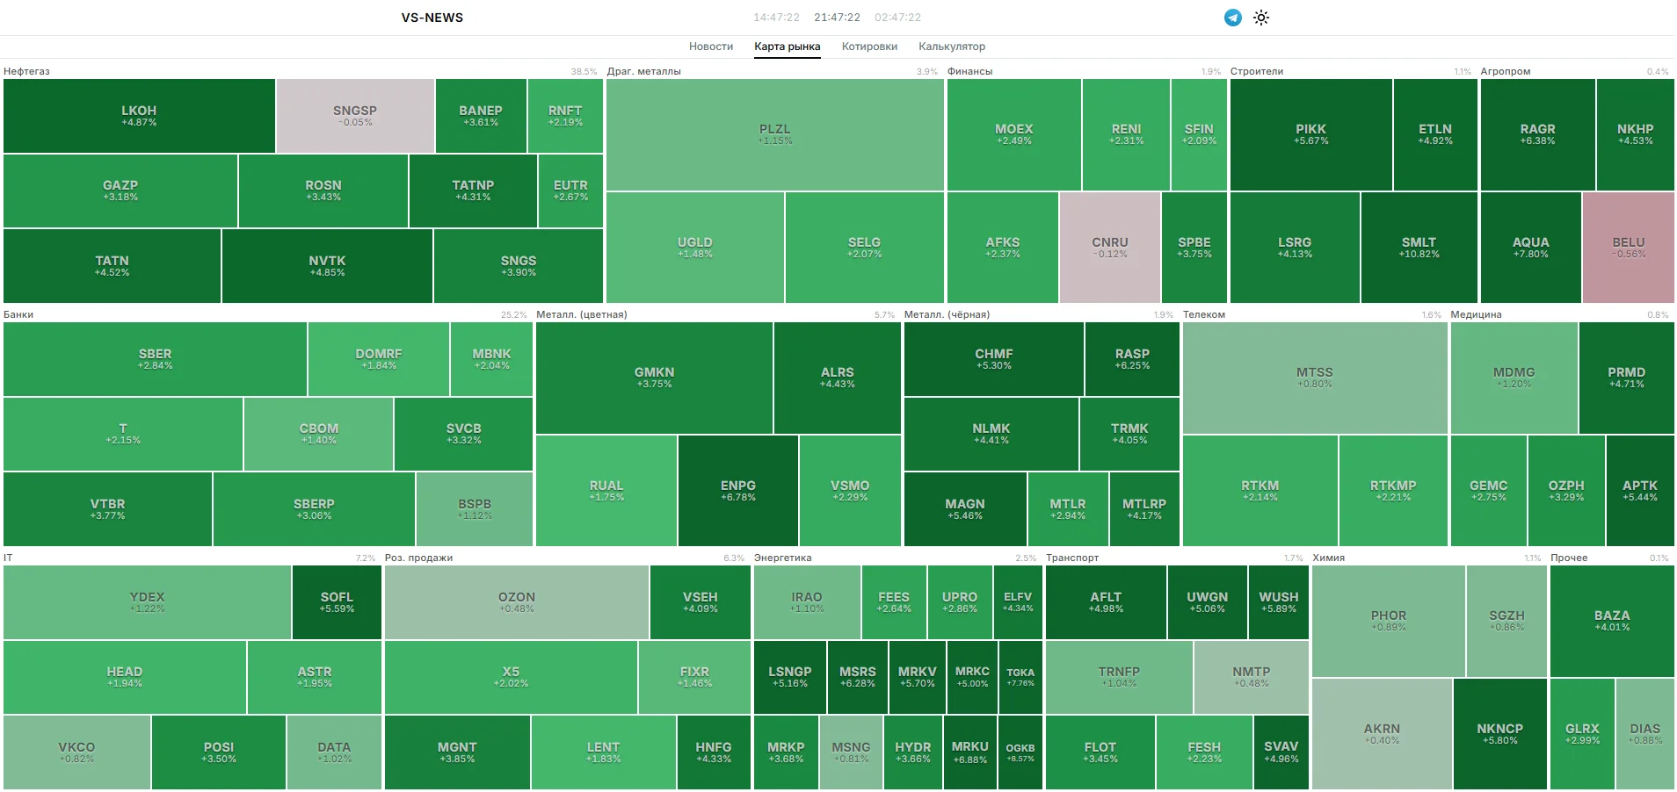Open the VTBR +3.77% tile
Viewport: 1677px width, 792px height.
107,509
